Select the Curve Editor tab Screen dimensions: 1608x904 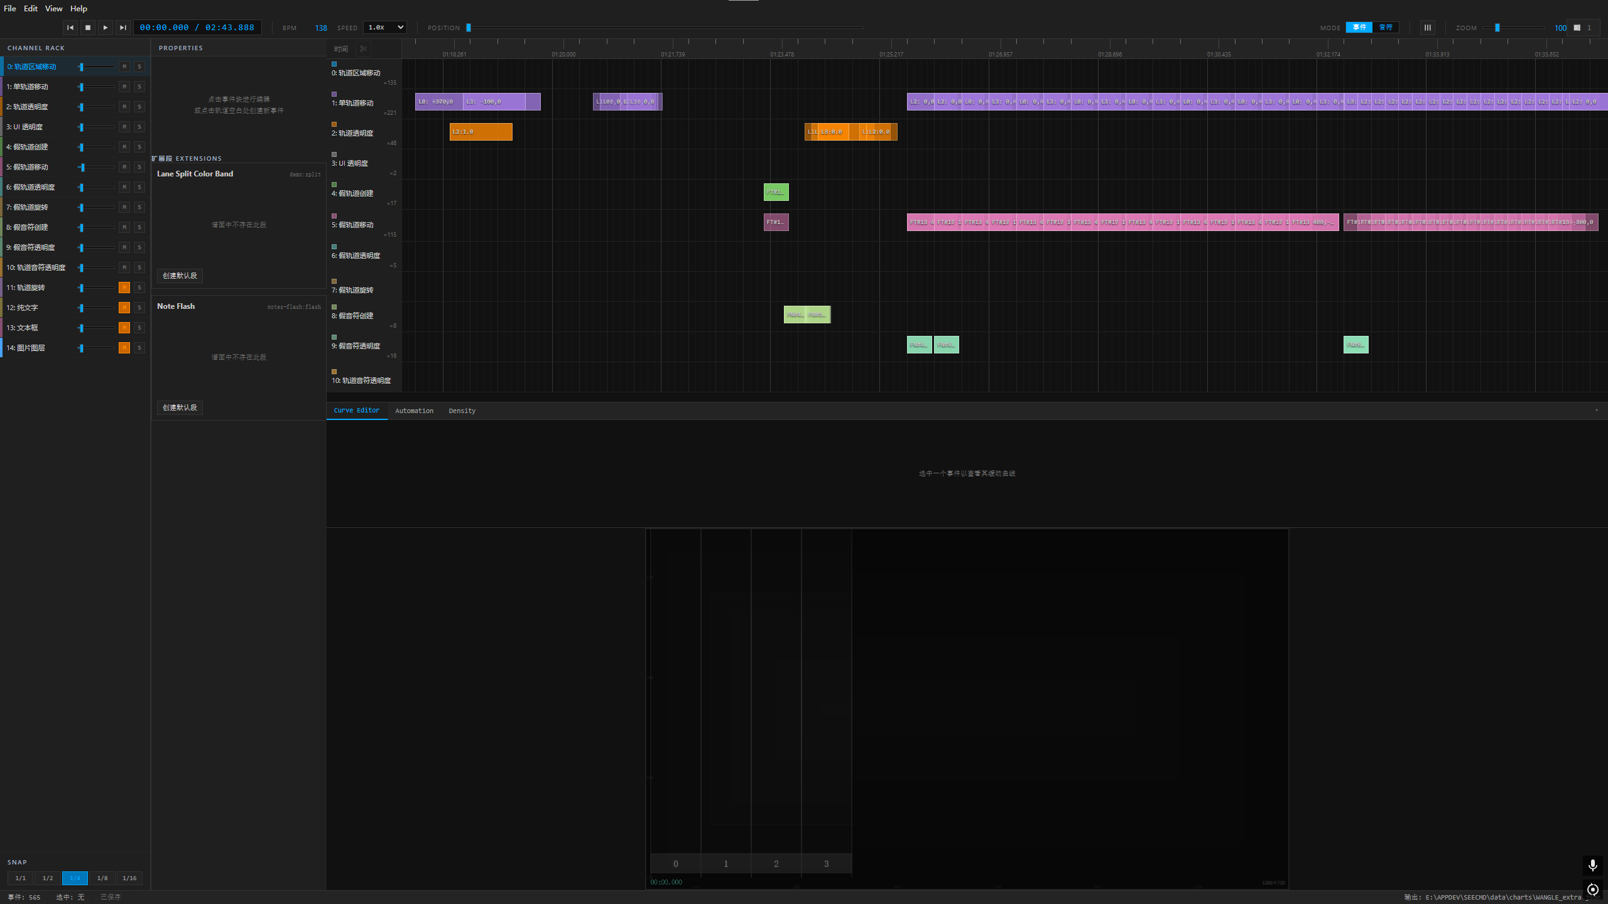point(356,411)
